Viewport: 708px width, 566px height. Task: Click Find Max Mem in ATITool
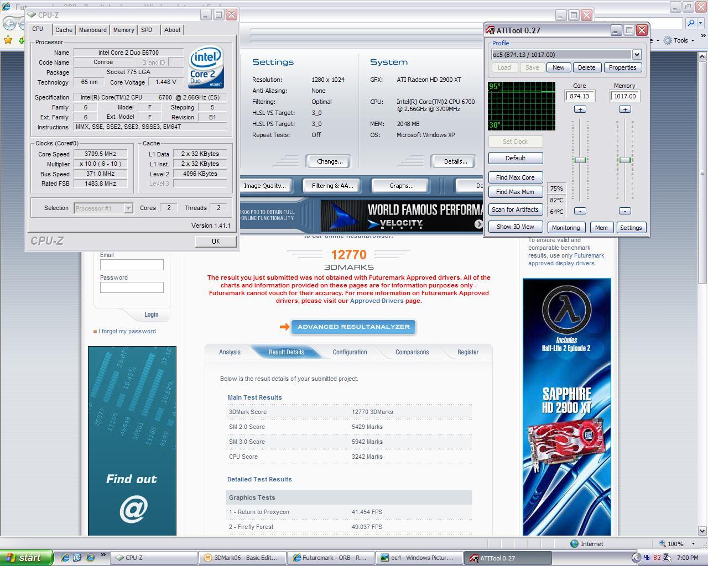516,192
